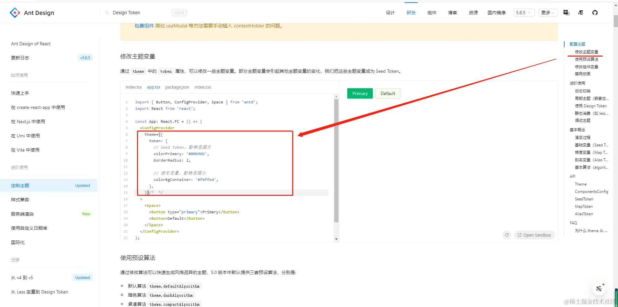Open 从 Less 变量到 Design Token item

[40, 292]
